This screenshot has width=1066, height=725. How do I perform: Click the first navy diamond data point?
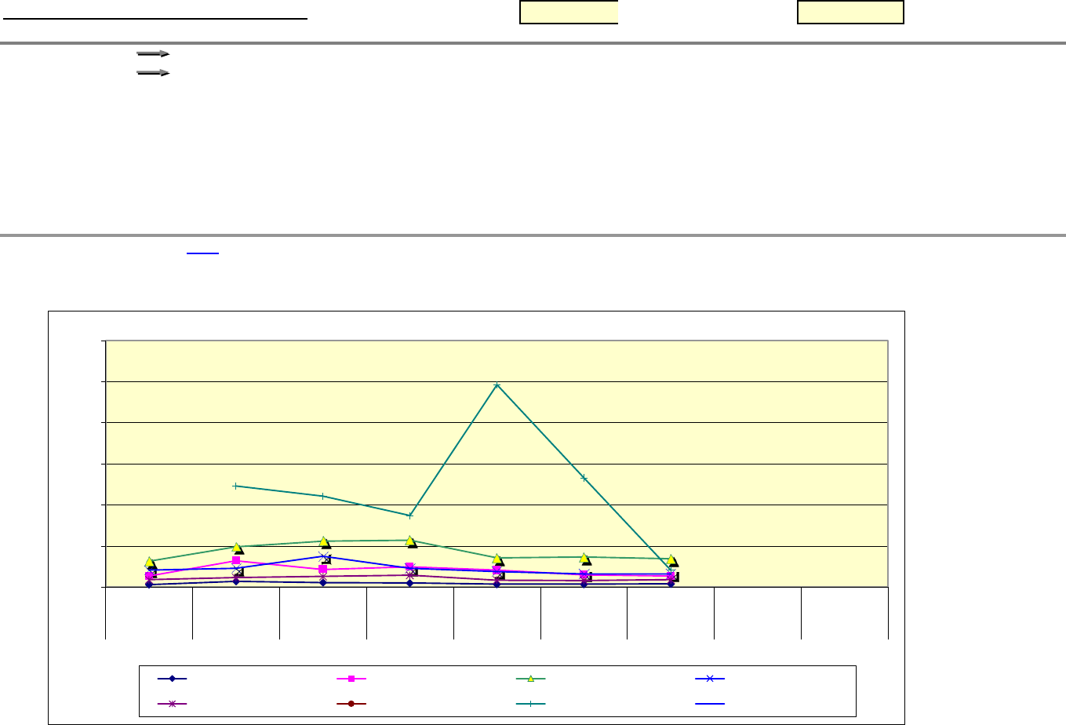149,584
